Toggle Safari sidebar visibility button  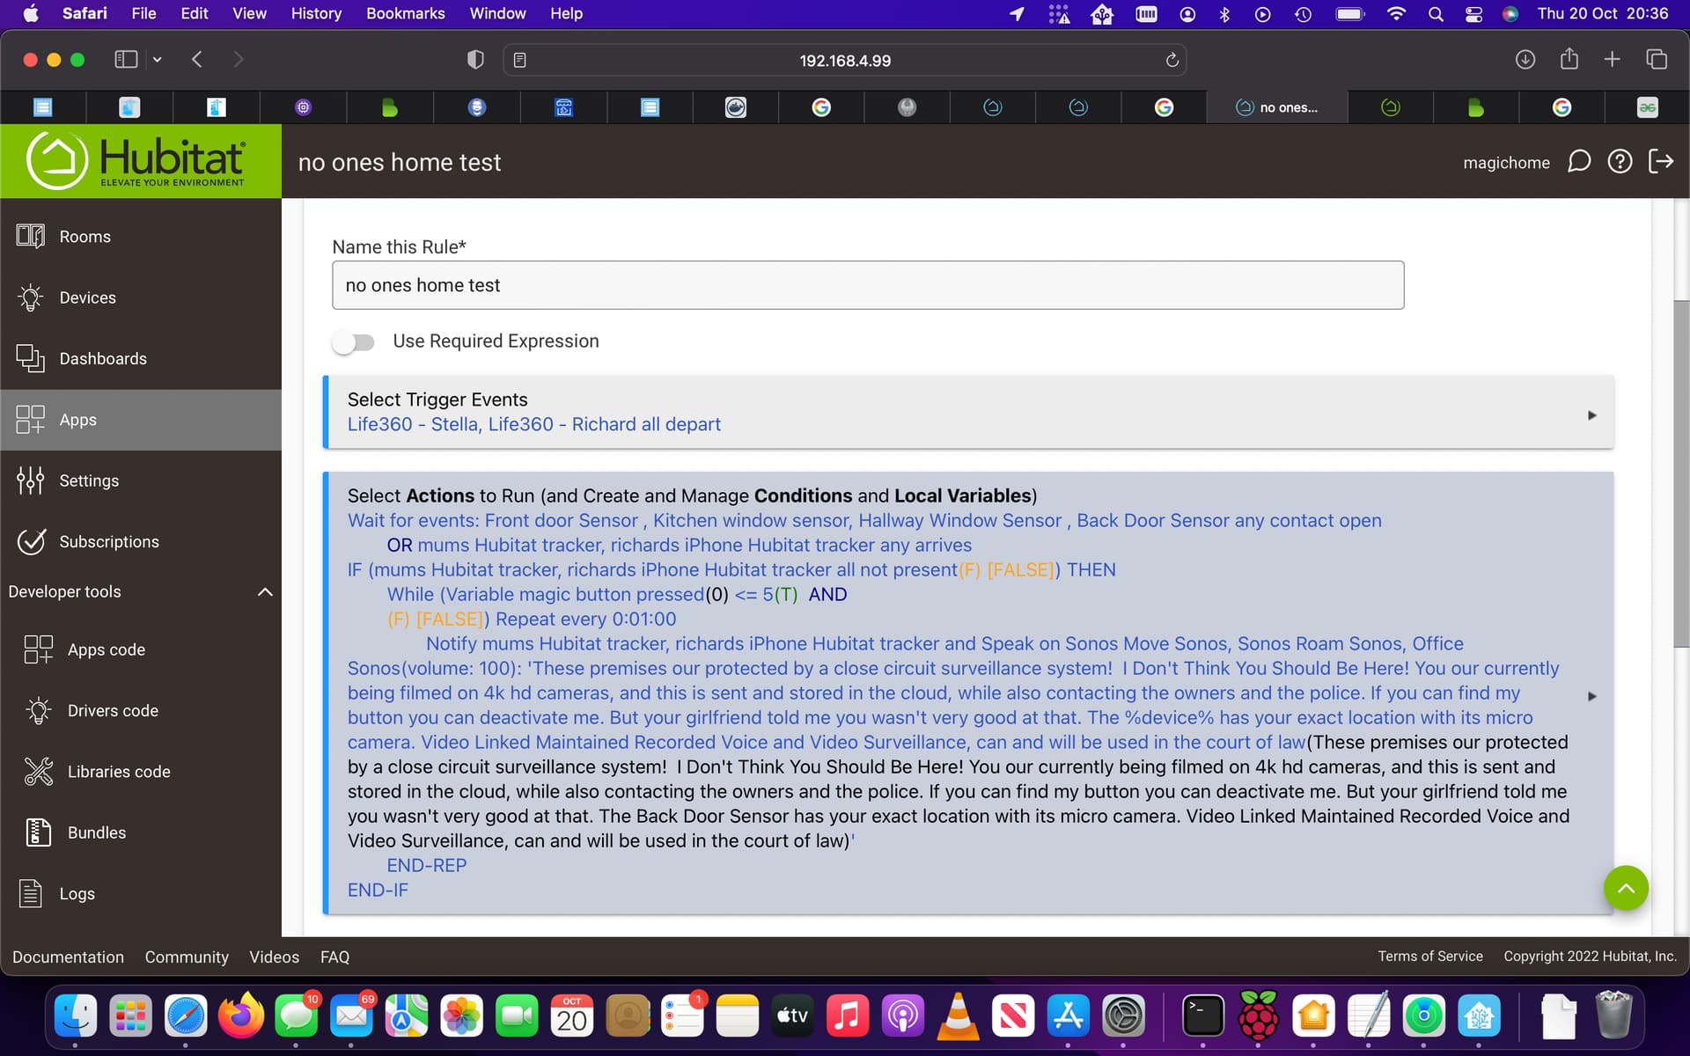click(x=126, y=60)
